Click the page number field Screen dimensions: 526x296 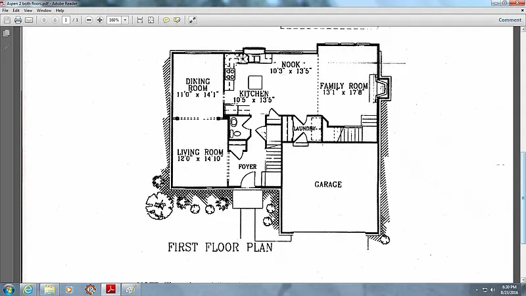66,20
